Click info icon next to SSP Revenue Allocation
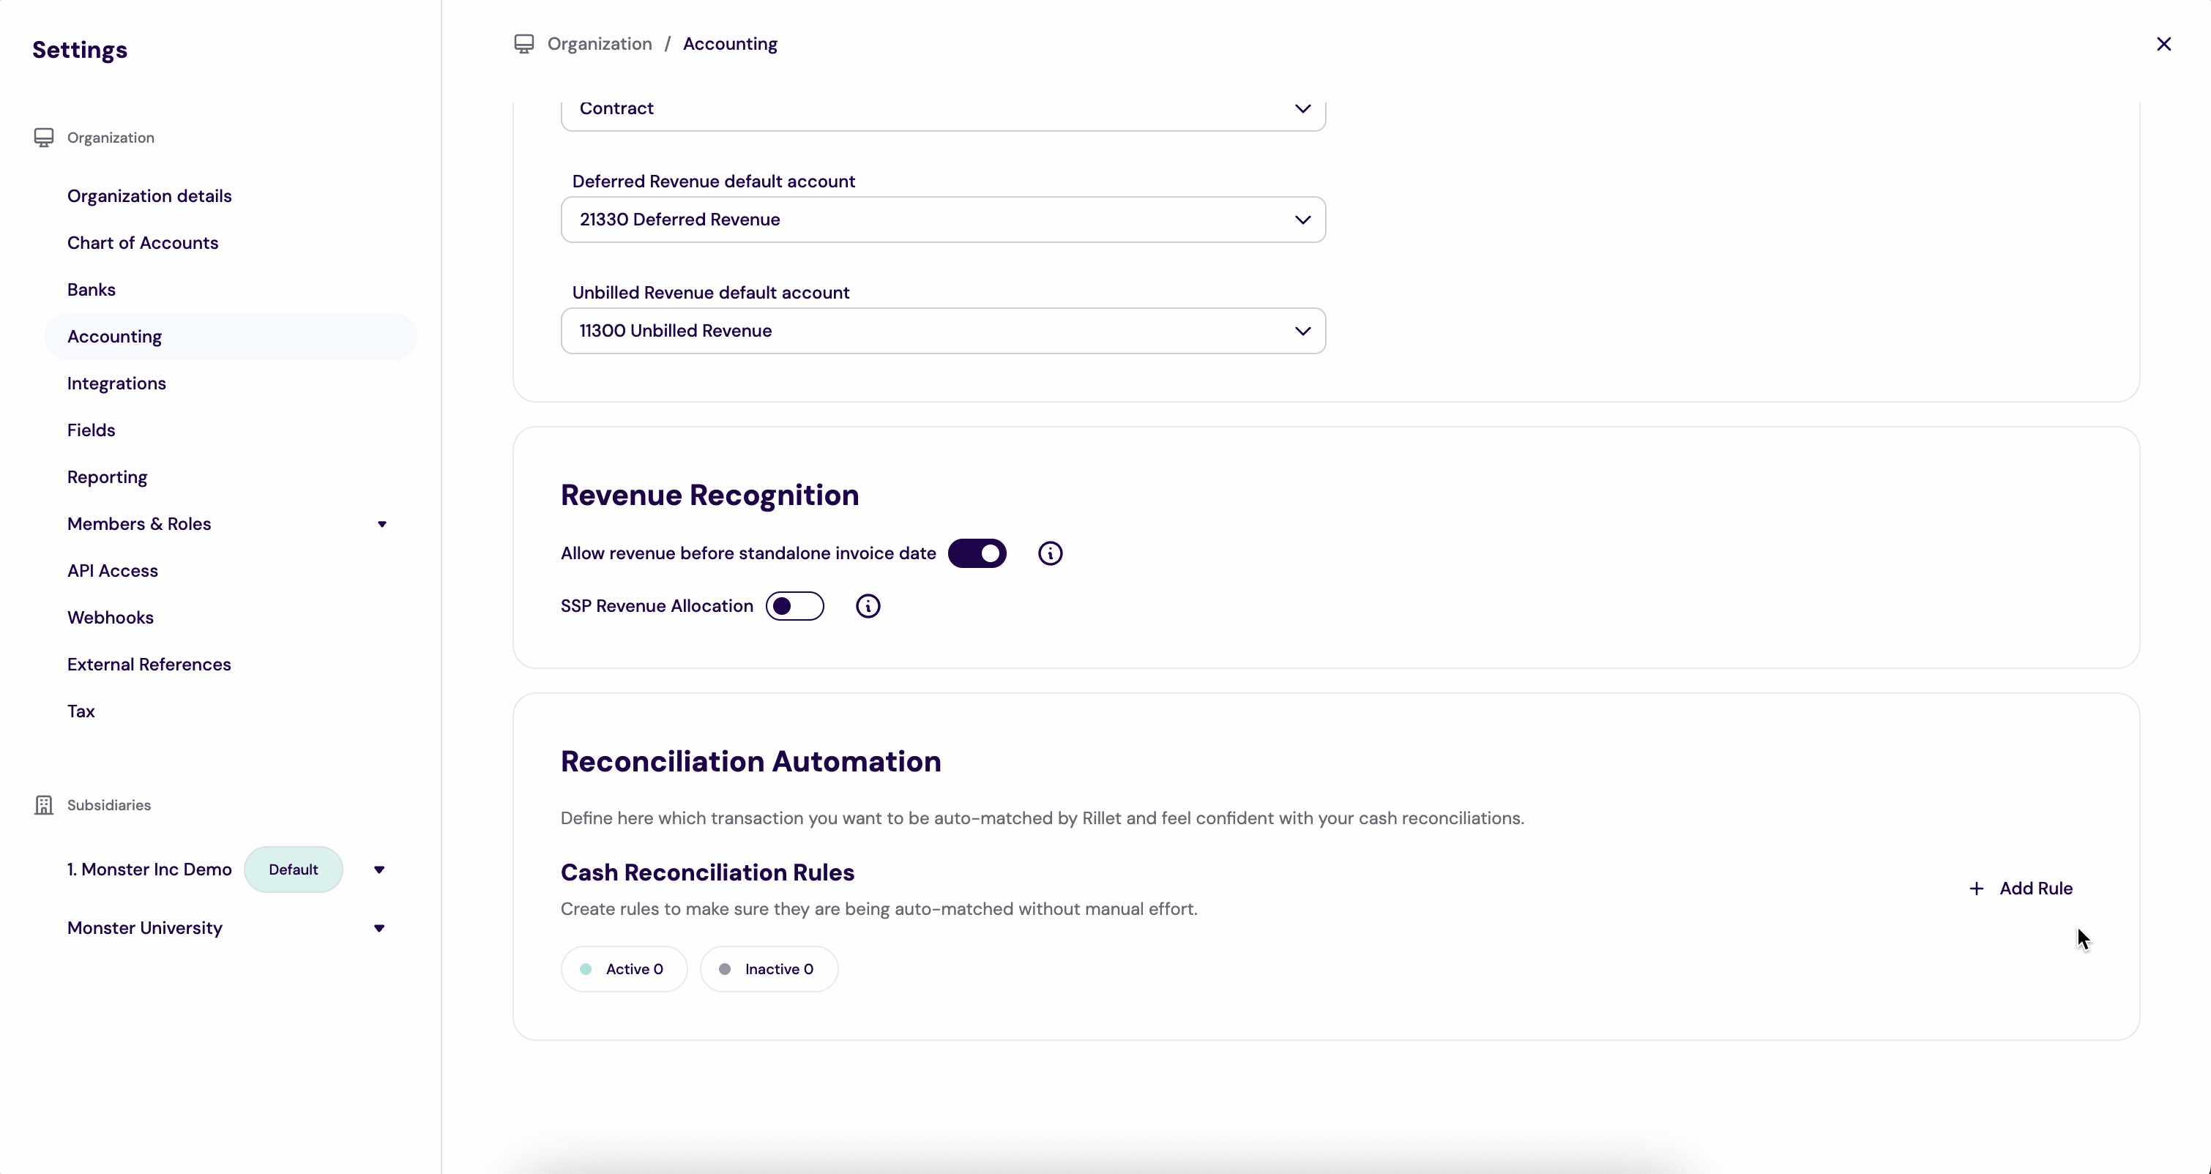 (x=868, y=606)
